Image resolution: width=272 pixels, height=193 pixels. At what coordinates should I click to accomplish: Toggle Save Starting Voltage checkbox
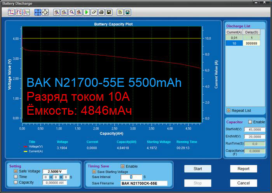tap(94, 171)
